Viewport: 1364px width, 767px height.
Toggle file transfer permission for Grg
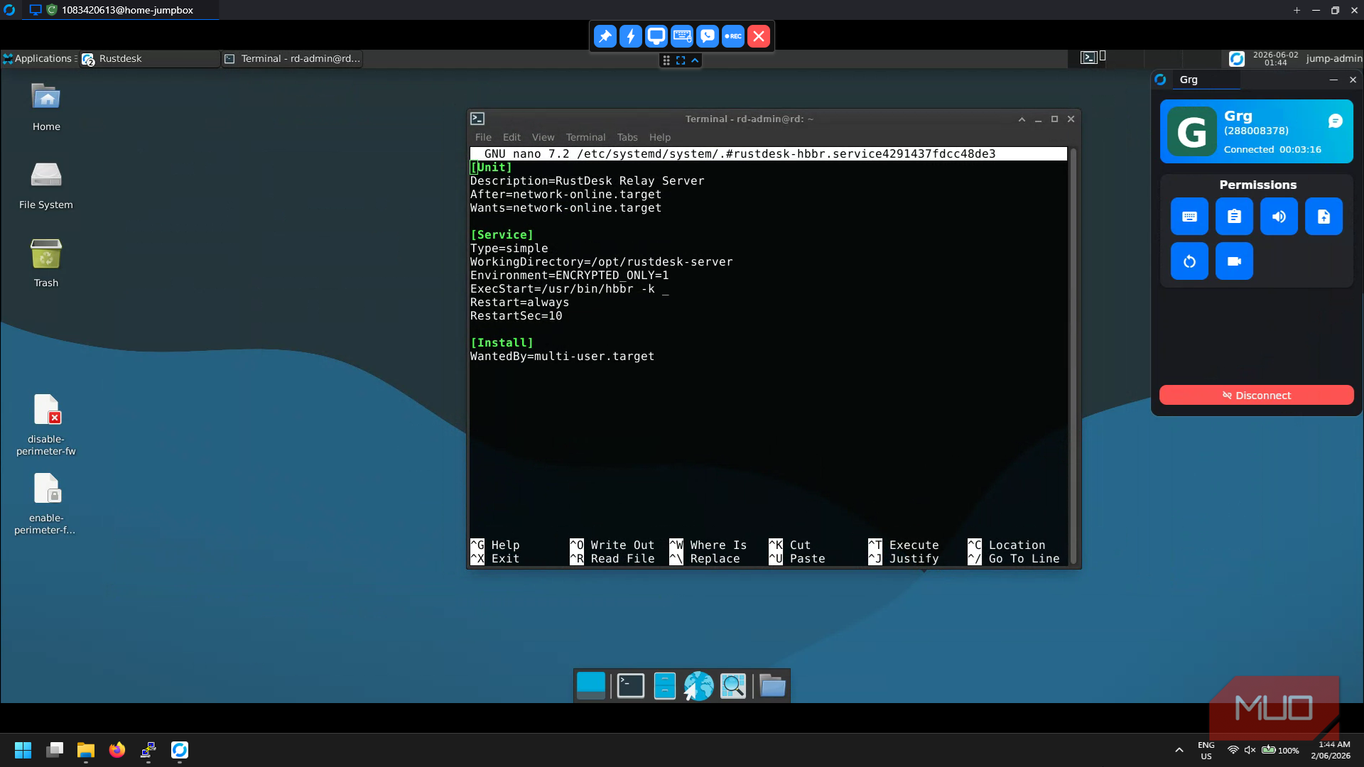pos(1324,217)
